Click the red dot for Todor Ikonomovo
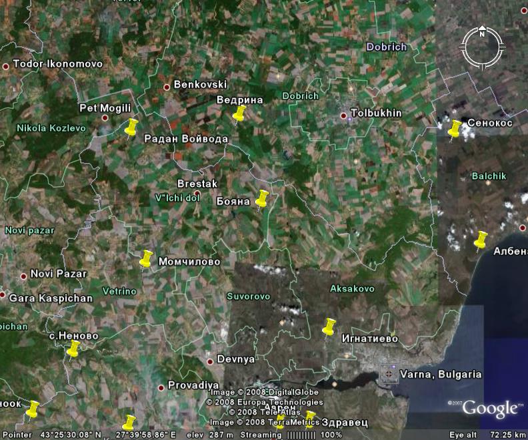Screen dimensions: 528x440 click(5, 67)
